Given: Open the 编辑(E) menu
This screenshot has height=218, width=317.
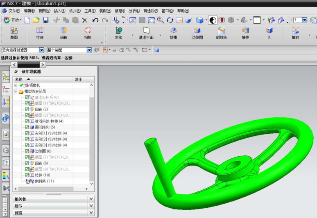Looking at the screenshot, I should [29, 11].
